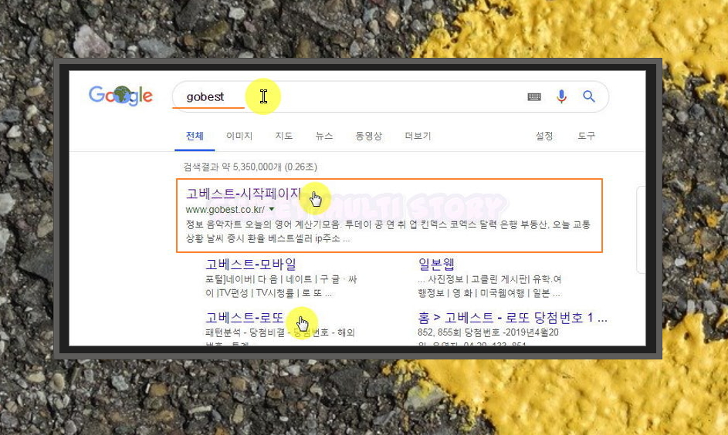
Task: Click the Google logo
Action: click(120, 96)
